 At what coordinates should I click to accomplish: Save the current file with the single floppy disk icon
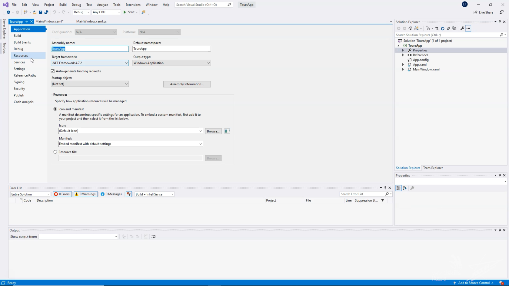(x=40, y=12)
